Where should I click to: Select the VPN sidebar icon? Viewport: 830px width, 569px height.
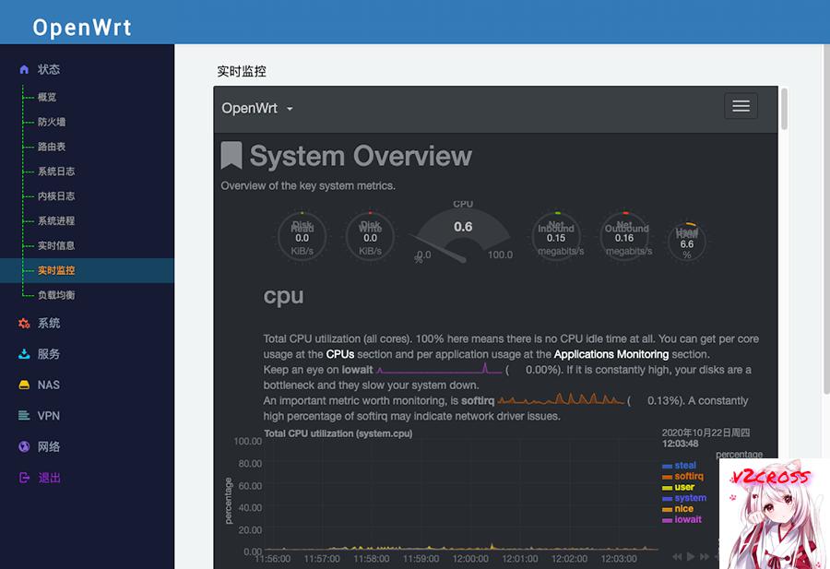tap(23, 415)
